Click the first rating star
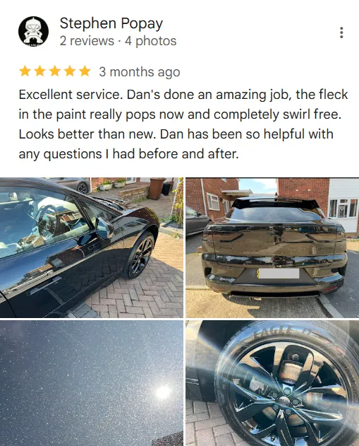The width and height of the screenshot is (359, 446). (x=25, y=71)
